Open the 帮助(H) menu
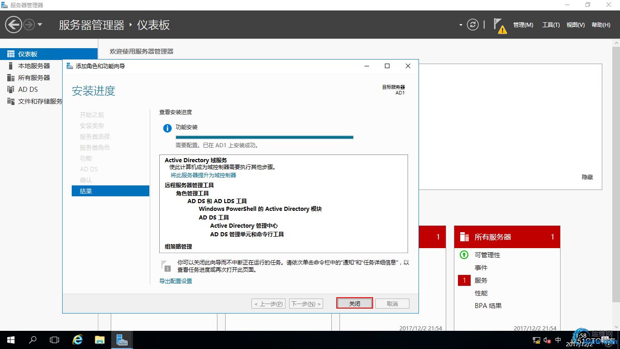This screenshot has width=620, height=349. (601, 25)
